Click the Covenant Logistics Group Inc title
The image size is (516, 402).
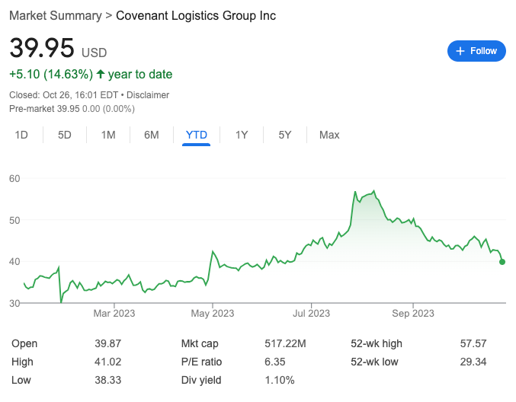pos(196,15)
